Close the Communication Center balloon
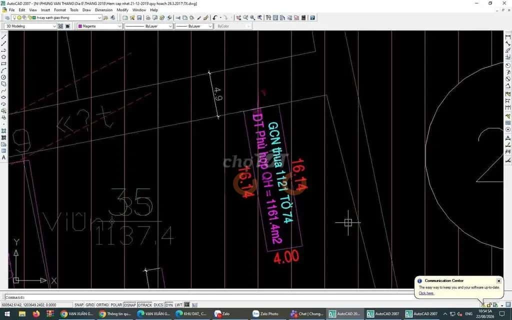 [x=498, y=281]
